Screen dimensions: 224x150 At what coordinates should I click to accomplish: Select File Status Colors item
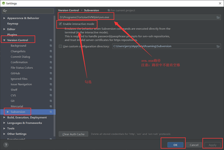(22, 68)
